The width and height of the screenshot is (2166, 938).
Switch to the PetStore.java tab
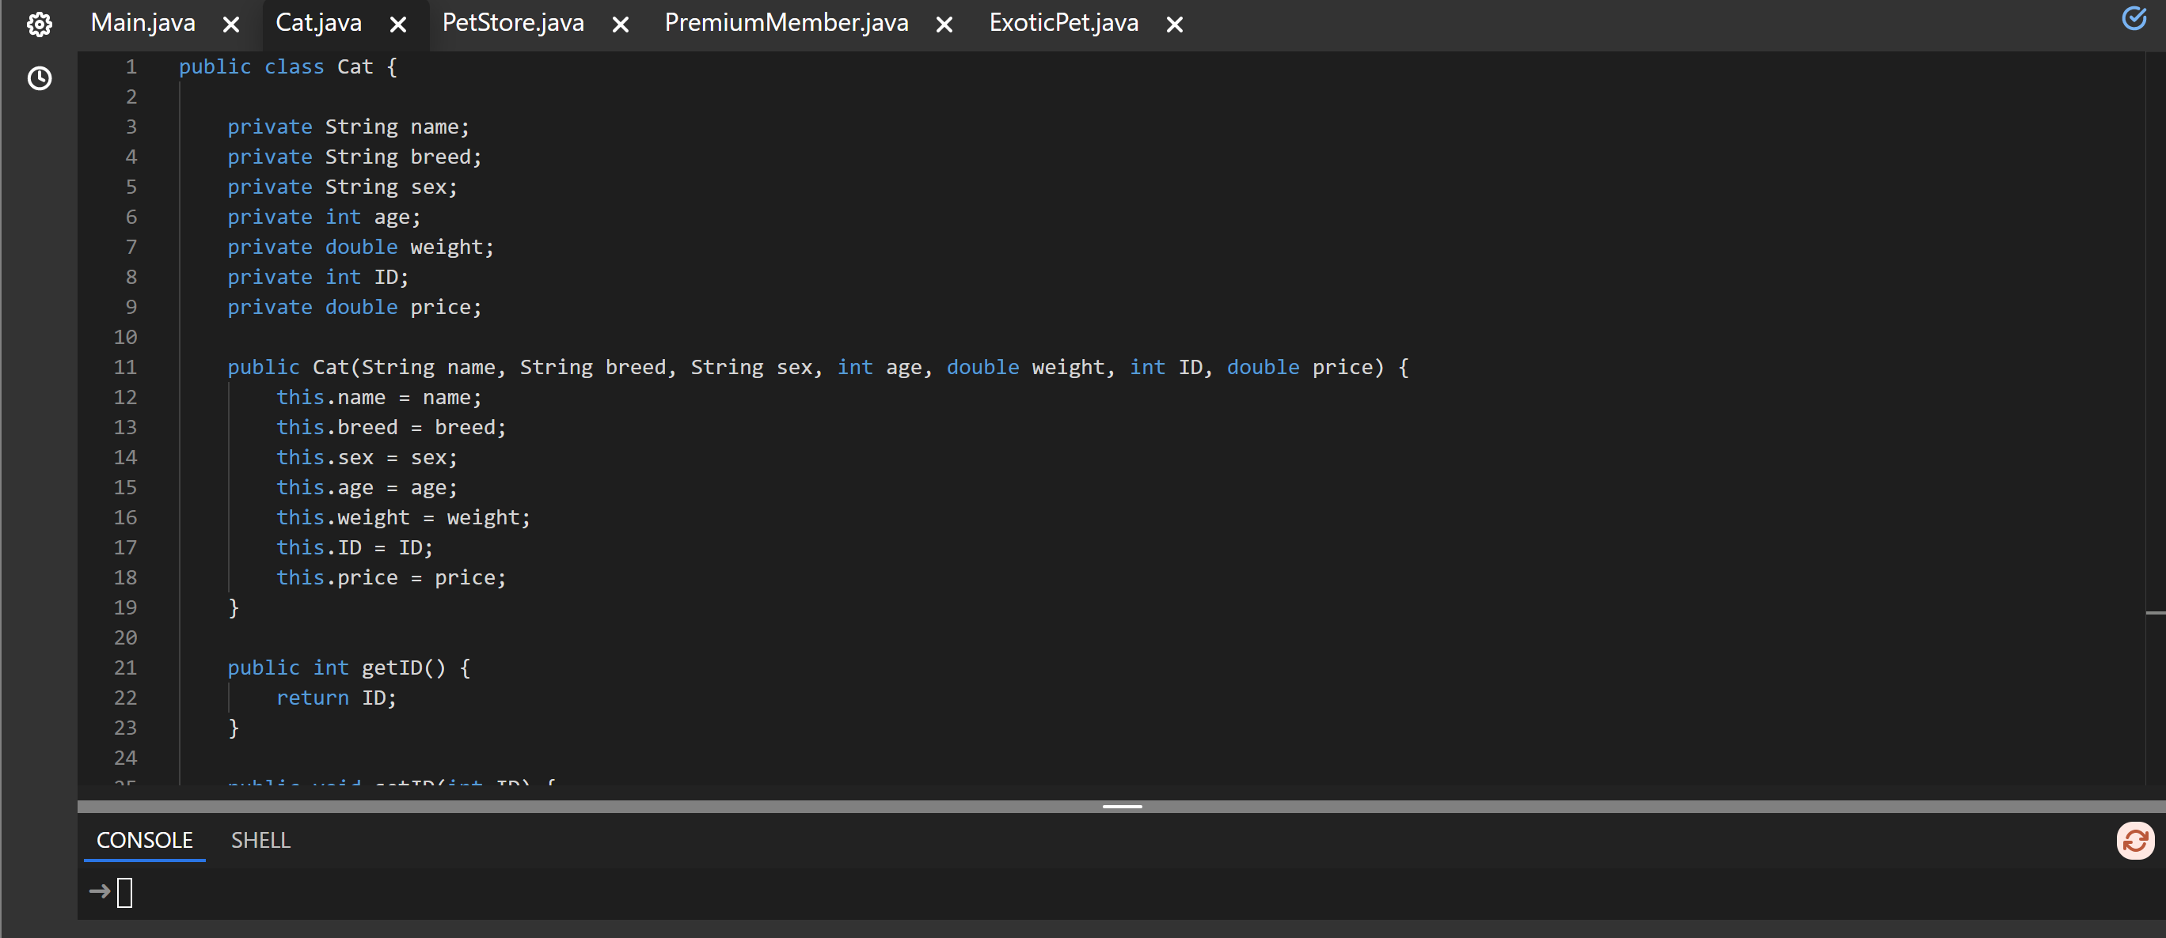[x=513, y=24]
